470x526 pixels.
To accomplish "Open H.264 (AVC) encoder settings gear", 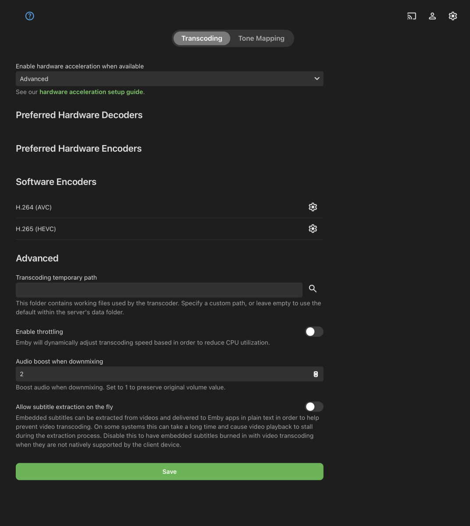I will tap(313, 207).
